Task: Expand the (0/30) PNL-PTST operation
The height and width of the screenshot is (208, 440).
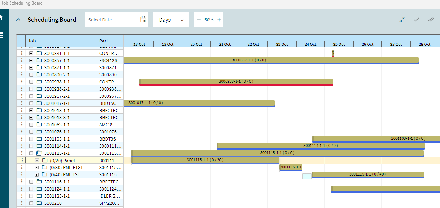Action: 37,167
